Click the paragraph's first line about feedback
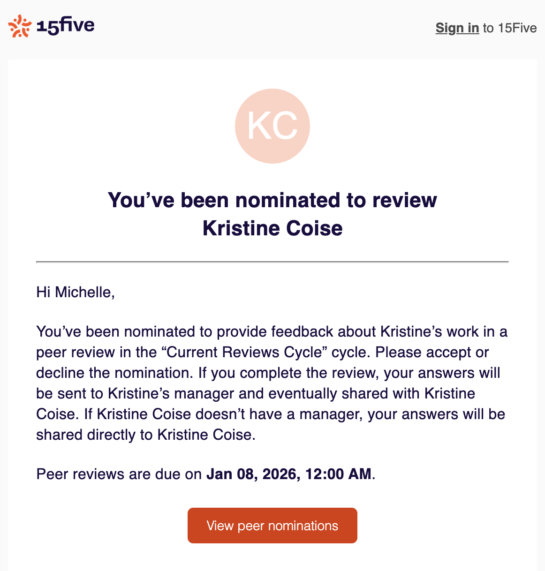The image size is (545, 571). (x=272, y=332)
